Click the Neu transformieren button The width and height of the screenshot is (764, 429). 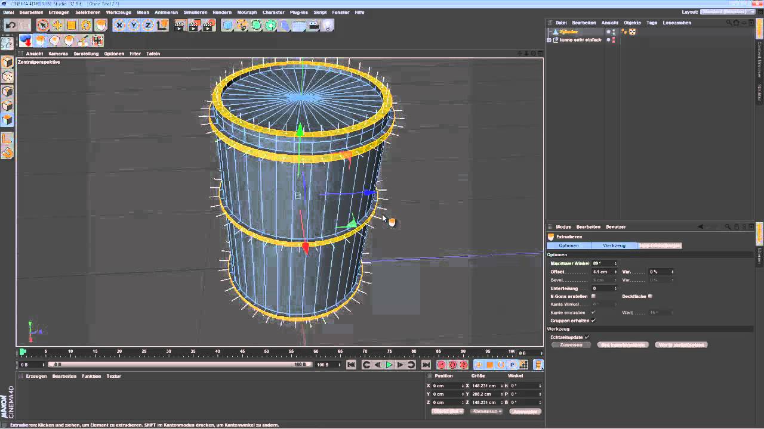click(x=623, y=345)
